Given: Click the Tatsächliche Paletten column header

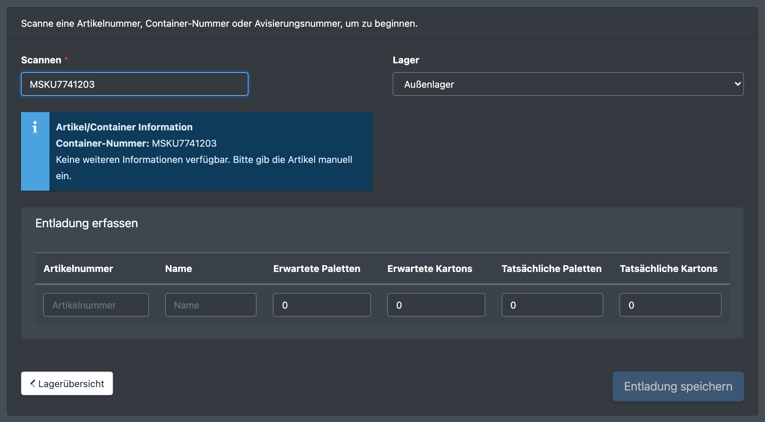Looking at the screenshot, I should (x=551, y=269).
